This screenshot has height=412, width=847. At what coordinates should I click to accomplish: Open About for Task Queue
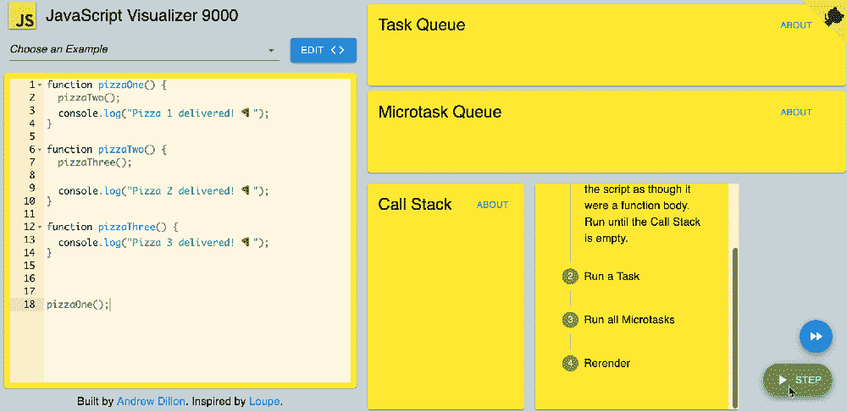[x=795, y=25]
